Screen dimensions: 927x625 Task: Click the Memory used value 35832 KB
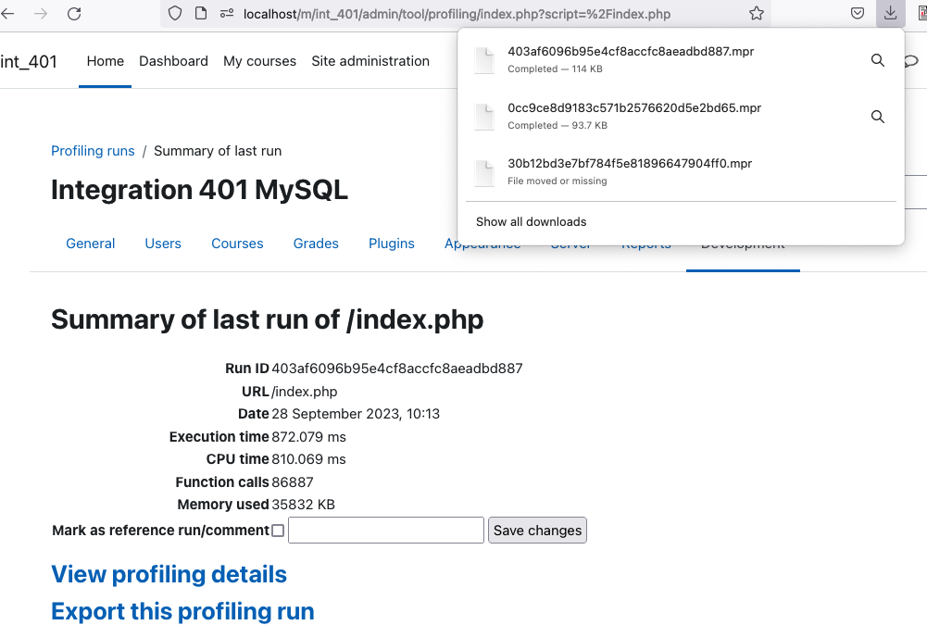click(x=303, y=505)
